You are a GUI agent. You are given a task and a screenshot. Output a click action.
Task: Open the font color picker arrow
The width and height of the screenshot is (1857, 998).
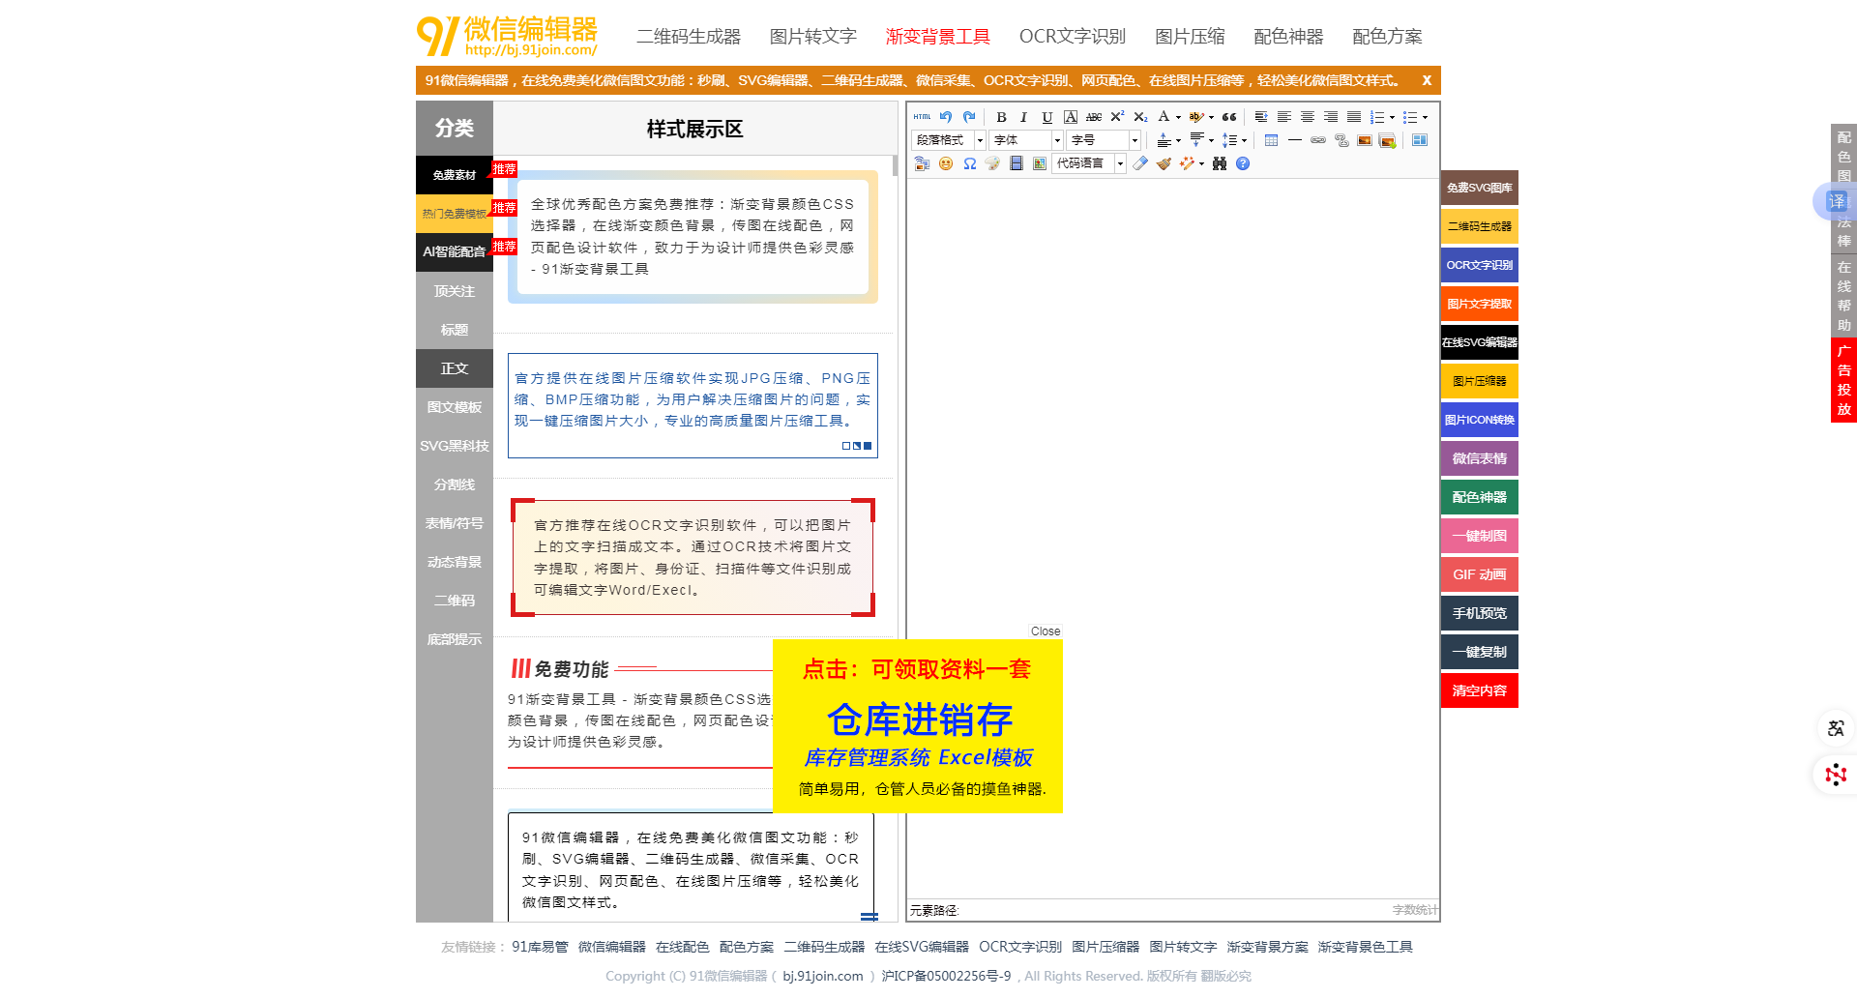pyautogui.click(x=1177, y=117)
